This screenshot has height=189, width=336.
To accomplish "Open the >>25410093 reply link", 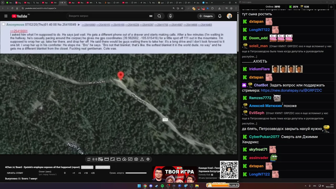I will point(88,25).
